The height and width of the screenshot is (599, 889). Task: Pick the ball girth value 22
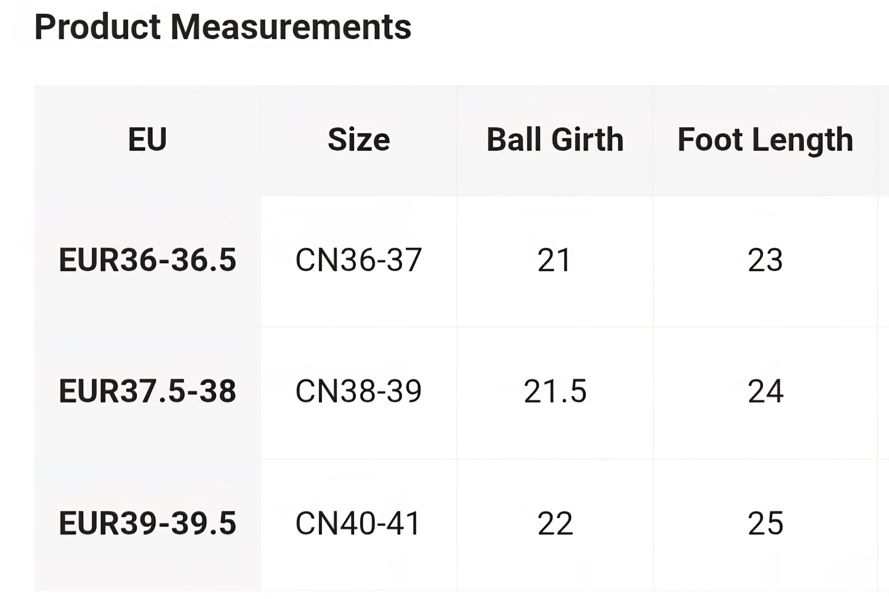(x=555, y=523)
